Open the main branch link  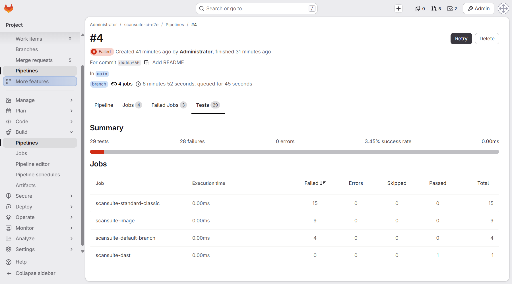click(x=102, y=74)
